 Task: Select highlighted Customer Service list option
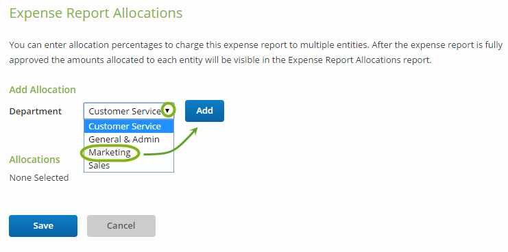129,126
